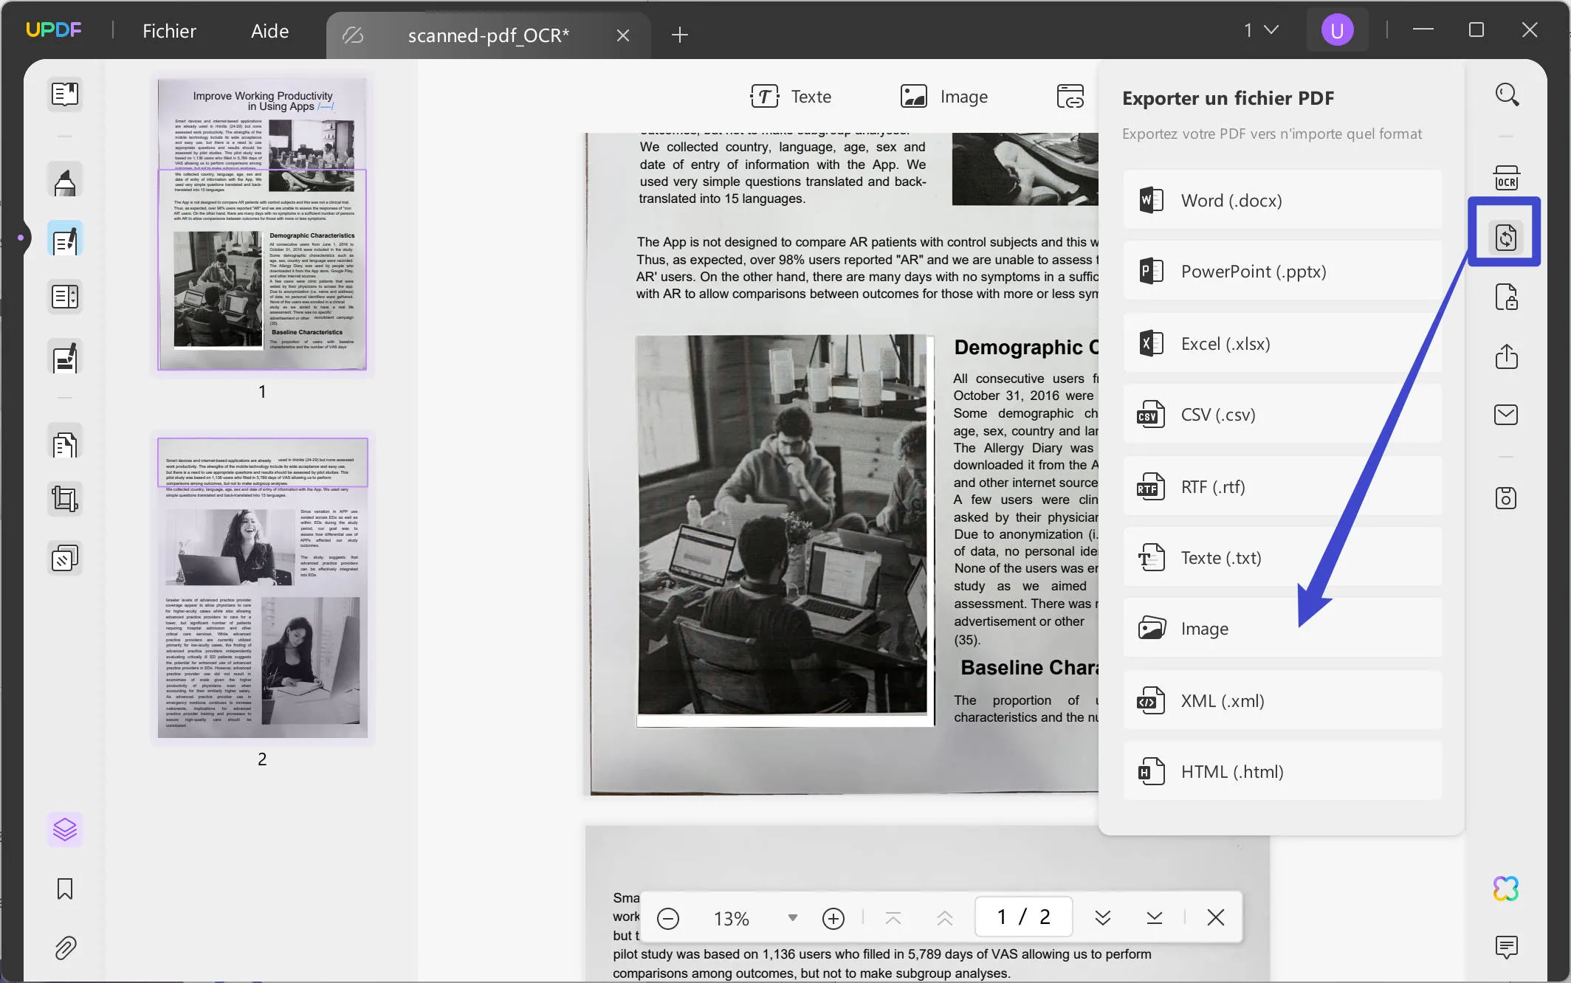
Task: Open document protection settings
Action: [1508, 297]
